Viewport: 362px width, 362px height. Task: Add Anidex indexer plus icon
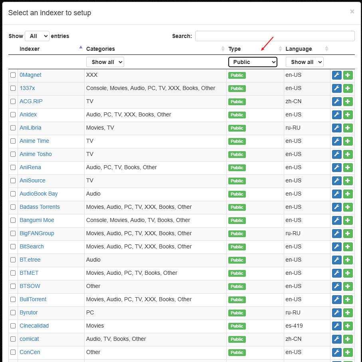point(348,115)
